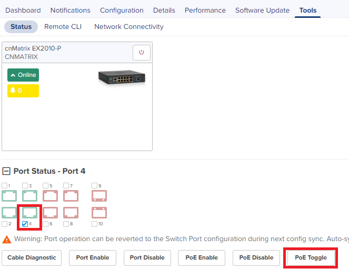Viewport: 349px width, 269px height.
Task: Click the 'CNMATRIX' device name text
Action: (22, 57)
